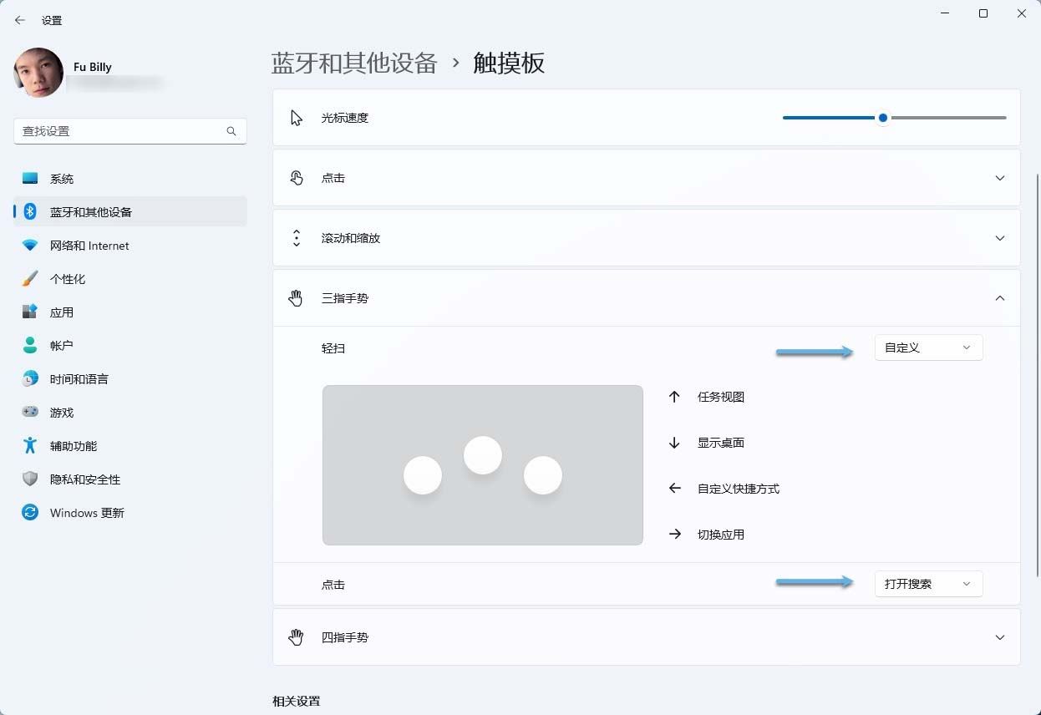Screen dimensions: 1041x715
Task: Adjust the 光标速度 slider
Action: click(x=882, y=118)
